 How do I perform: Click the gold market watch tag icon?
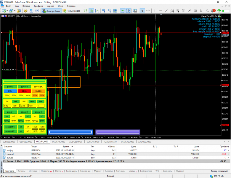coord(25,11)
